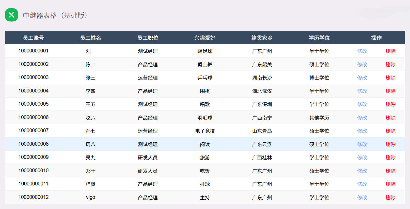The height and width of the screenshot is (209, 410).
Task: Edit the row for 陈二
Action: point(362,65)
